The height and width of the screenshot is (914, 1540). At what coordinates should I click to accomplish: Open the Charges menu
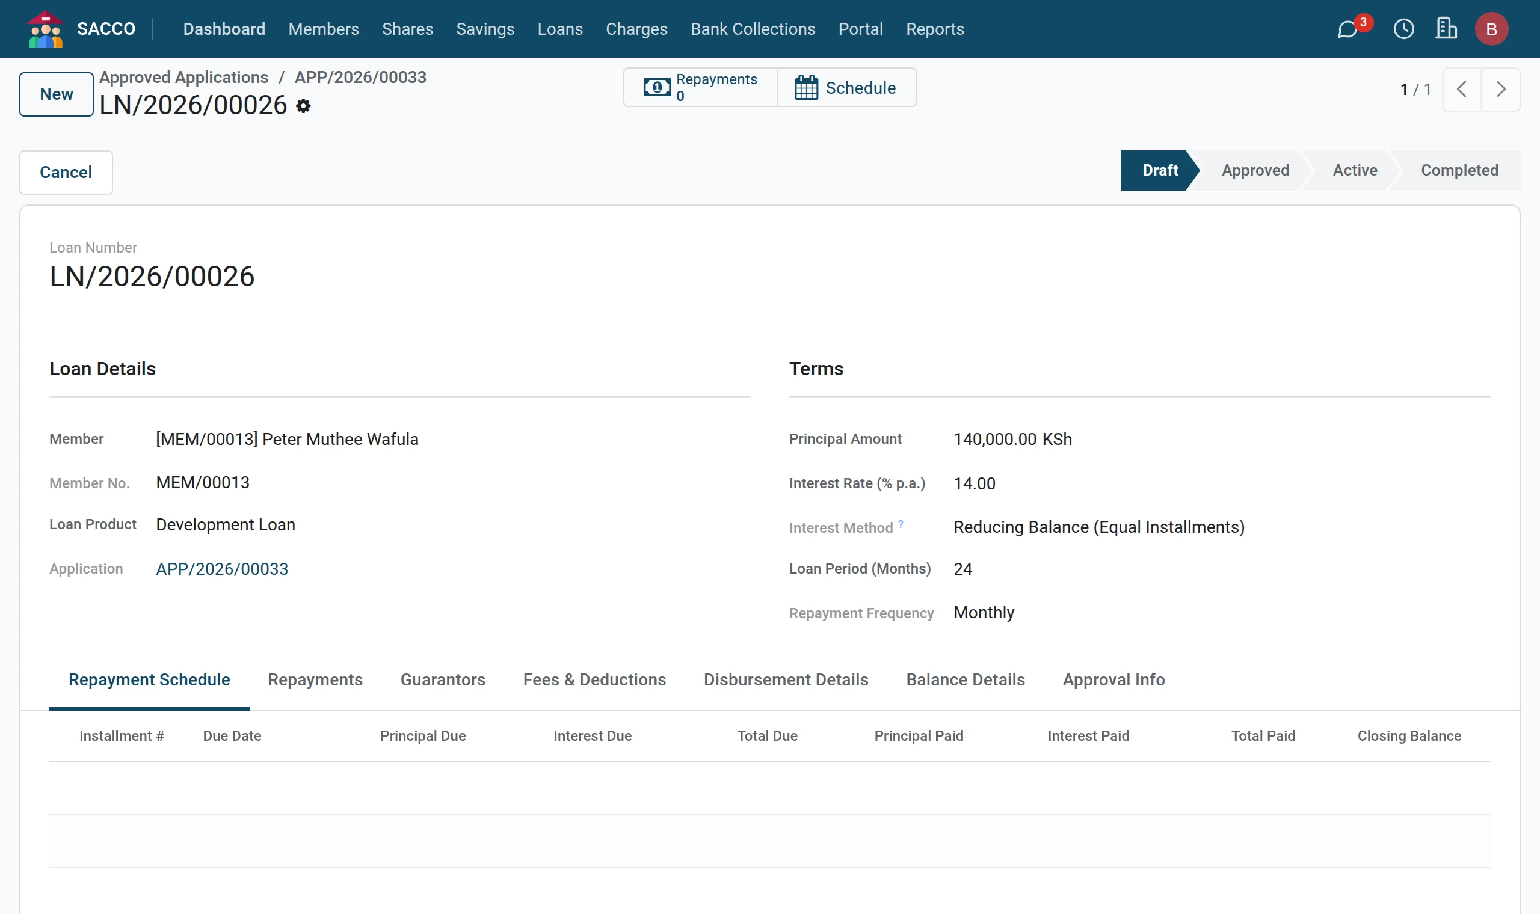click(x=636, y=29)
